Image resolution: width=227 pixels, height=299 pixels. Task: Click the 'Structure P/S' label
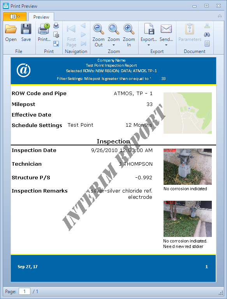(x=31, y=177)
